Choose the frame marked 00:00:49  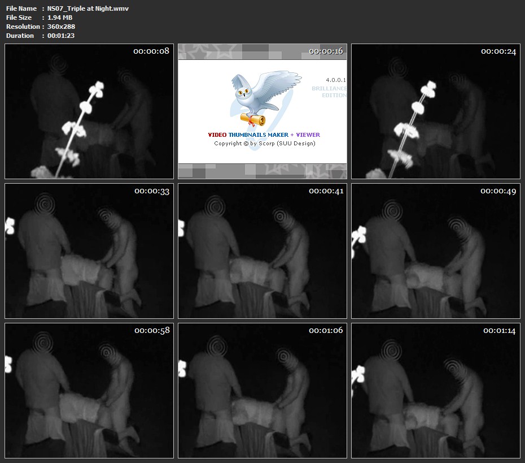tap(435, 251)
